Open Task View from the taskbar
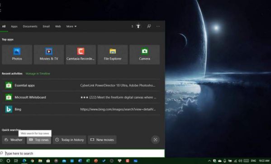This screenshot has width=271, height=164. [16, 161]
